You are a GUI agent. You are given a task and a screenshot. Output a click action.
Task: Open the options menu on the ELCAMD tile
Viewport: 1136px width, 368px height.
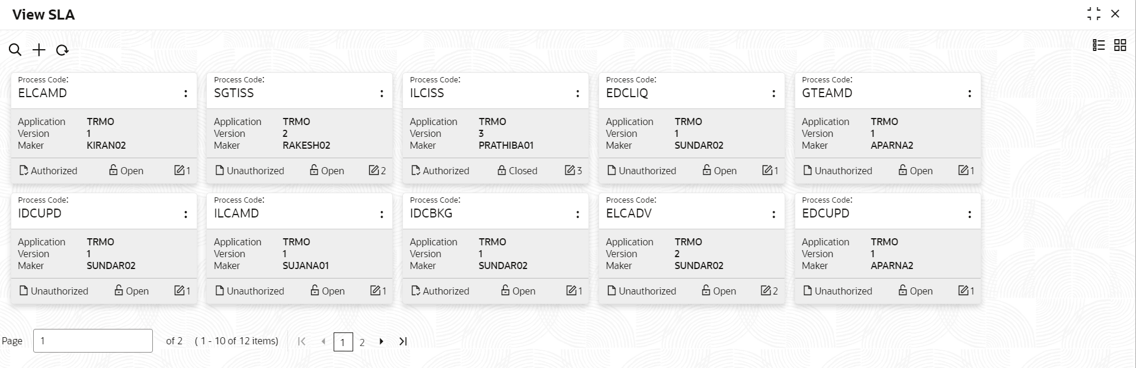[x=186, y=93]
